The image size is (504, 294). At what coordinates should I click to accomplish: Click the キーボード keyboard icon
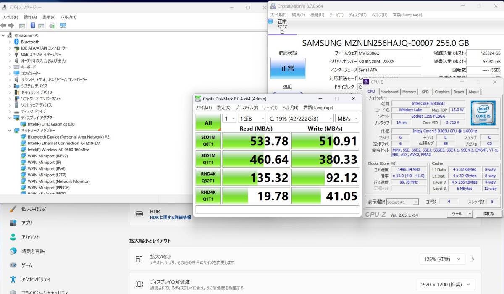17,67
